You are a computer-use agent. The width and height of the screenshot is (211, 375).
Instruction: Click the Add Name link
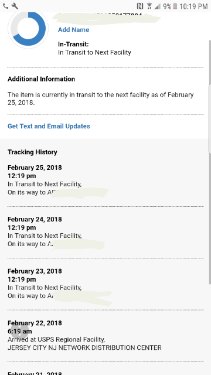tap(73, 30)
